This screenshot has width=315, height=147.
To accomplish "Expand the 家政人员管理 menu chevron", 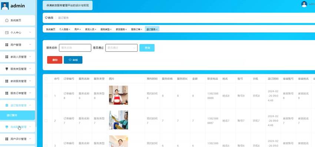I will point(30,57).
